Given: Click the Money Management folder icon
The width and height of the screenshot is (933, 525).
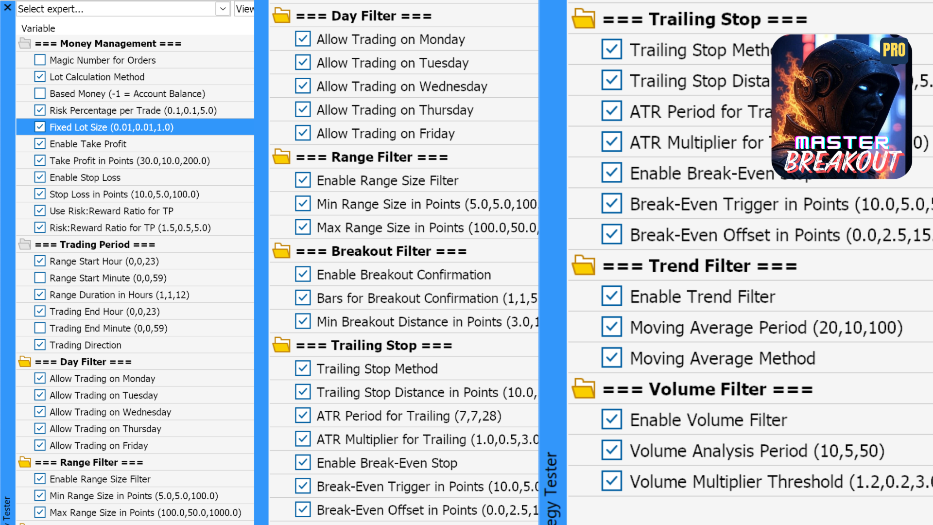Looking at the screenshot, I should tap(24, 44).
